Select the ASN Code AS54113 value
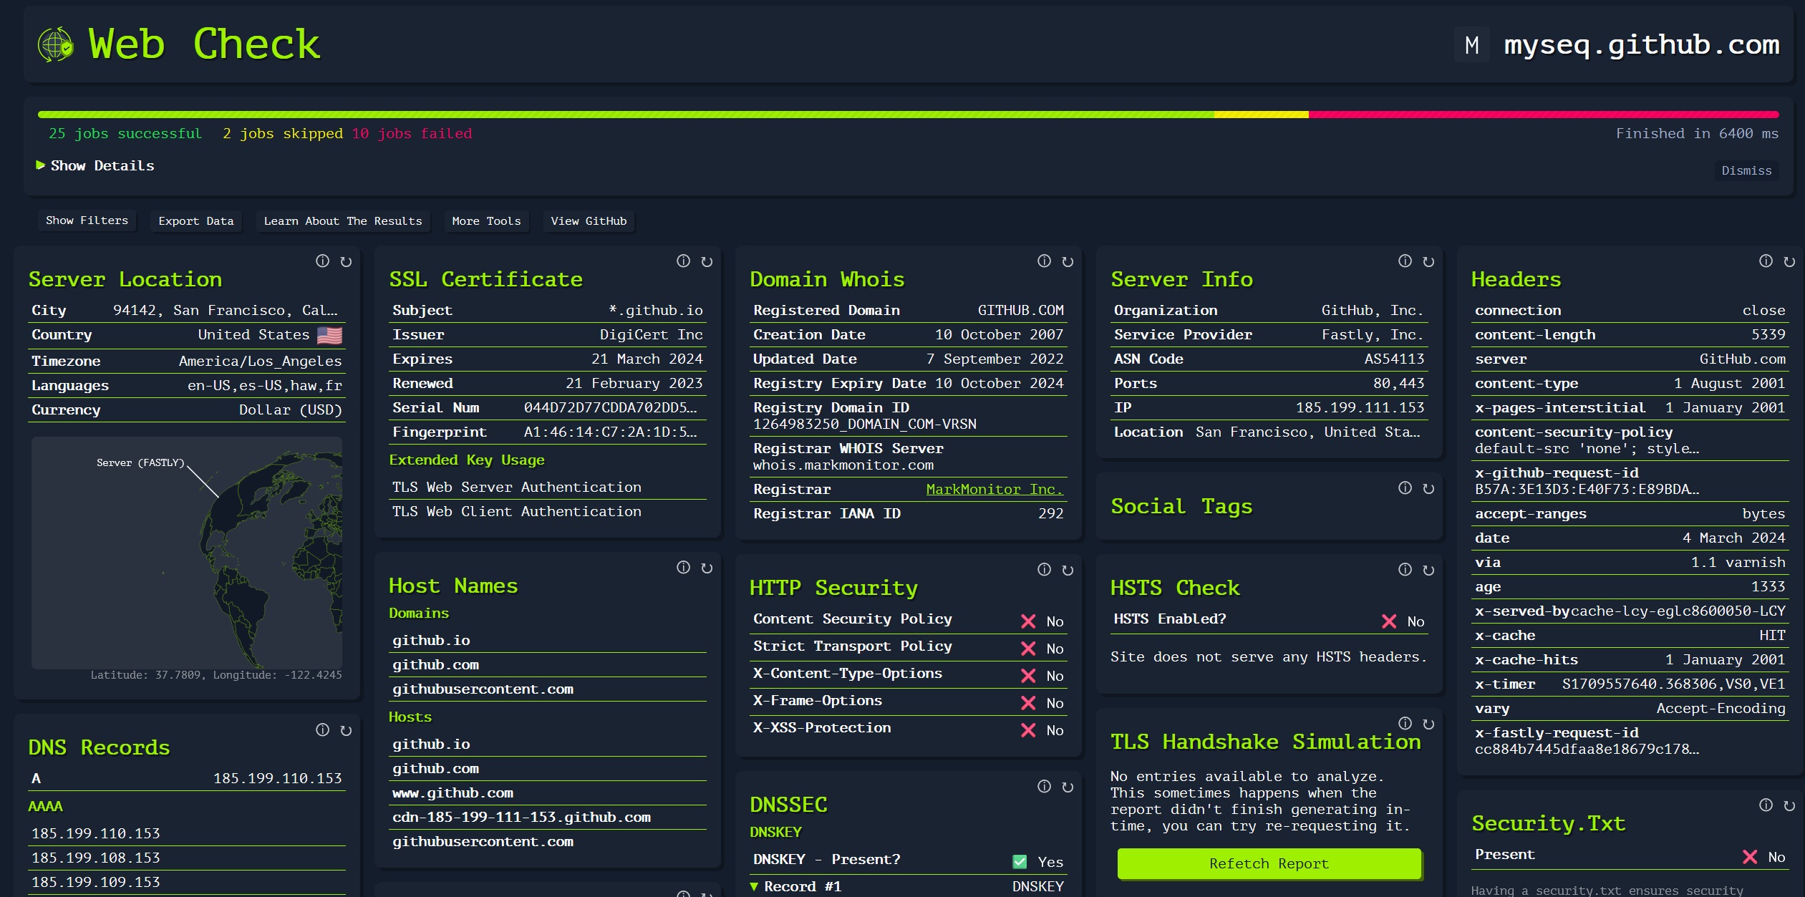This screenshot has height=897, width=1805. [1394, 359]
